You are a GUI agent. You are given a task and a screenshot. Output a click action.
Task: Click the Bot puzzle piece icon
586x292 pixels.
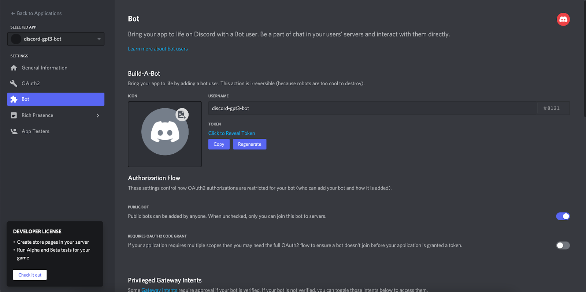14,99
